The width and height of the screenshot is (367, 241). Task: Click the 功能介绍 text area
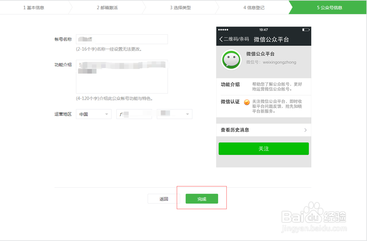[x=122, y=76]
